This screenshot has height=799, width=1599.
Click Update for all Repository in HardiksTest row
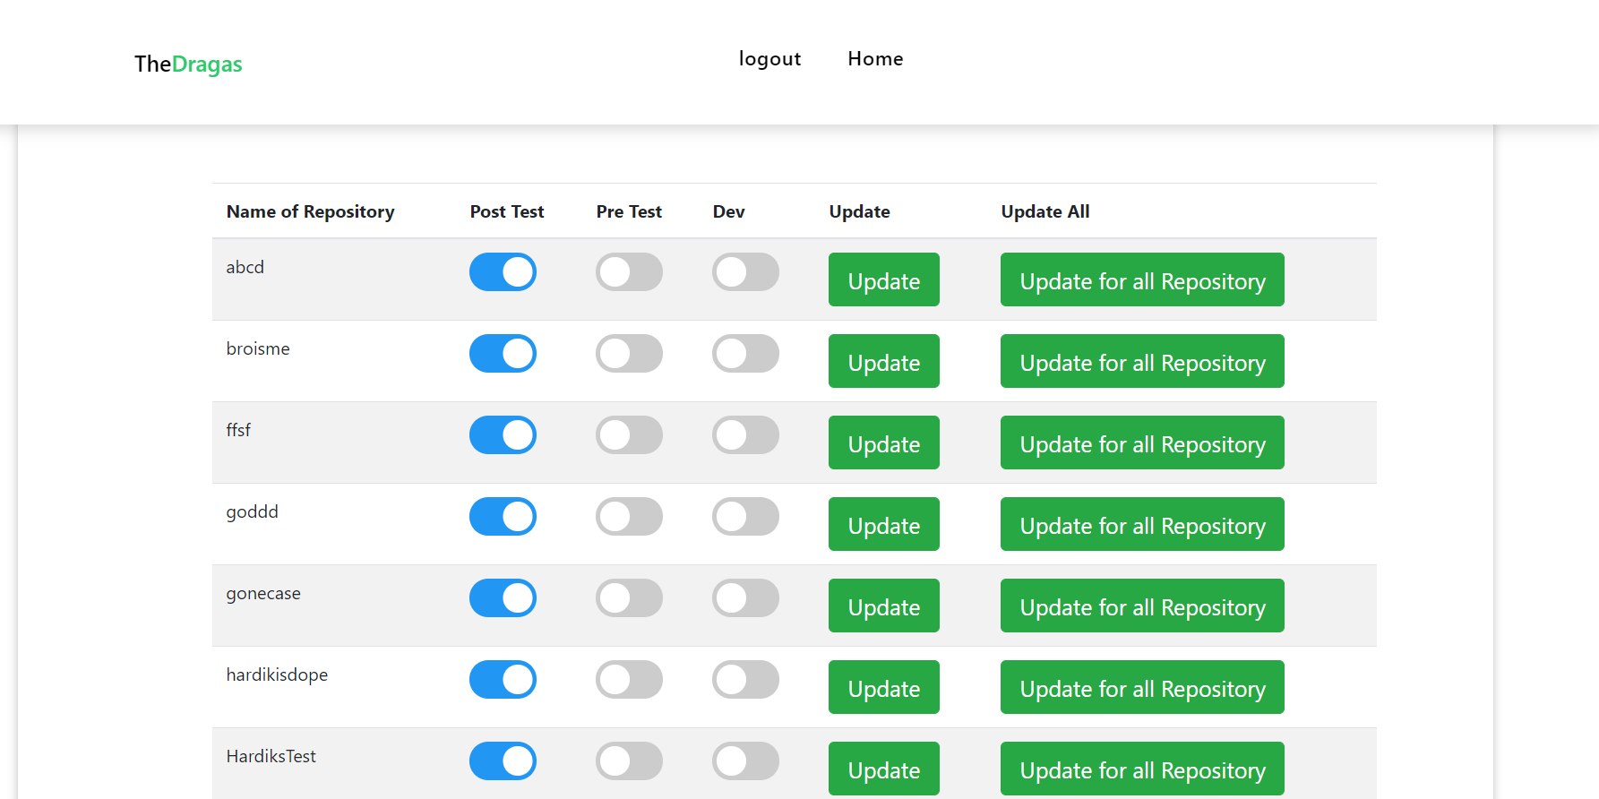pyautogui.click(x=1142, y=769)
